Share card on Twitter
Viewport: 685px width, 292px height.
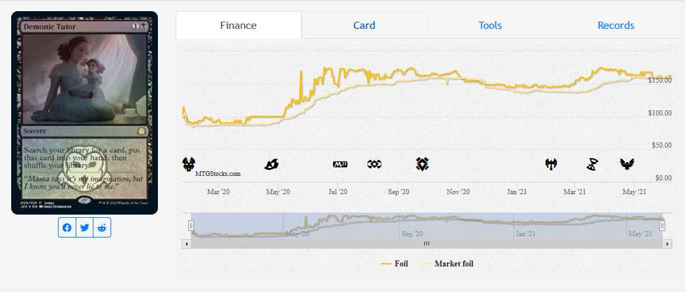pos(84,228)
